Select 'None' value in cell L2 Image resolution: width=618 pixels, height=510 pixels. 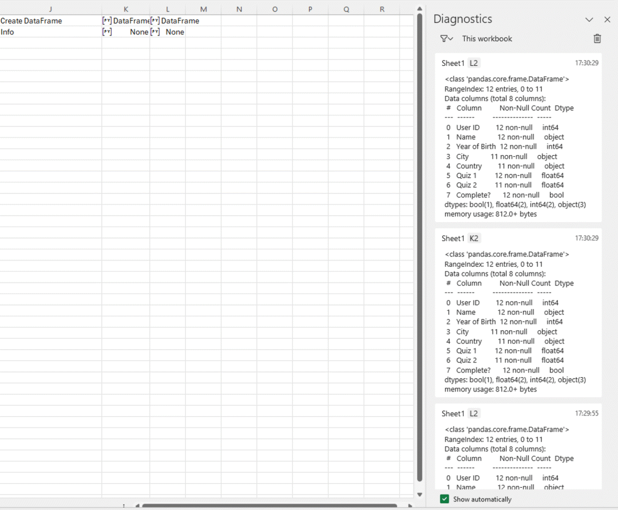pyautogui.click(x=175, y=32)
